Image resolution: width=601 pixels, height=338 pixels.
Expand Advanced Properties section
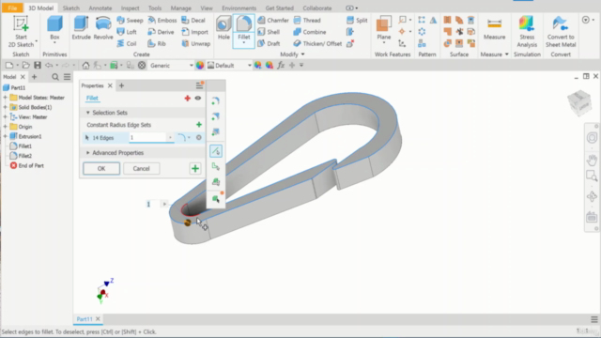(87, 153)
